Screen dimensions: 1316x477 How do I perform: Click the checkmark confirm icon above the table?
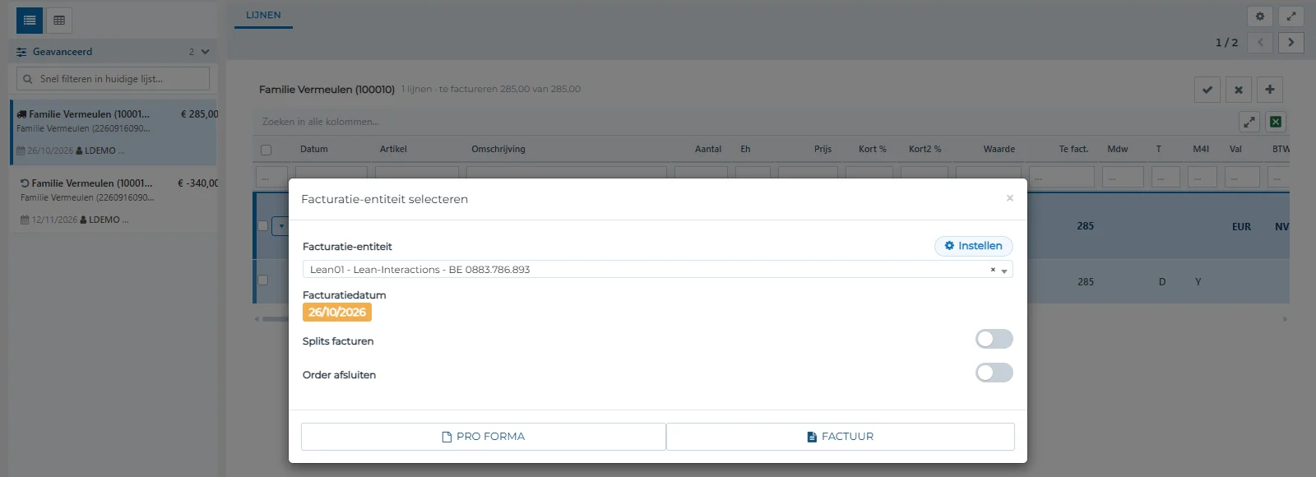[1207, 90]
